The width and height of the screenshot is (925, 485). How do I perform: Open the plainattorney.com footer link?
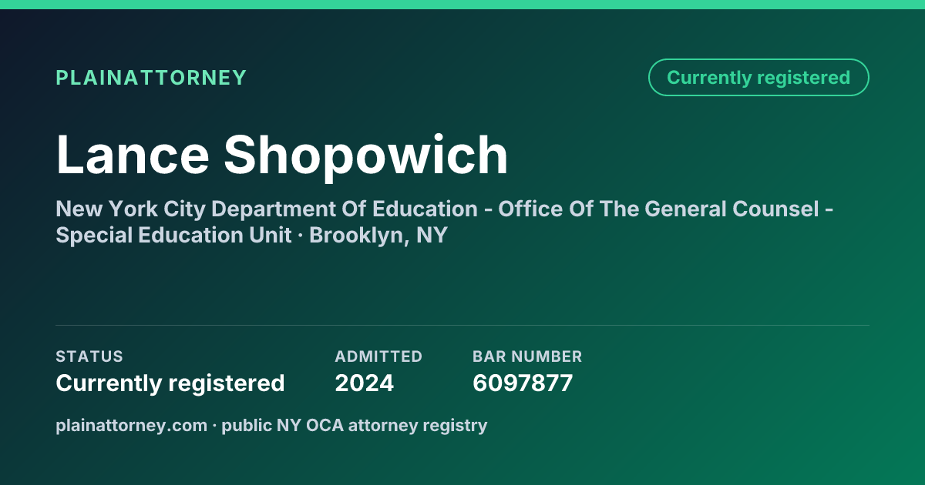pyautogui.click(x=131, y=425)
